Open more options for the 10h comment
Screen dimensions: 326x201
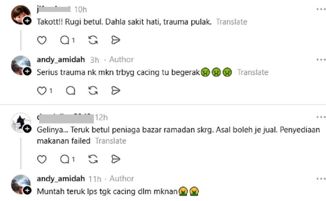pos(321,9)
